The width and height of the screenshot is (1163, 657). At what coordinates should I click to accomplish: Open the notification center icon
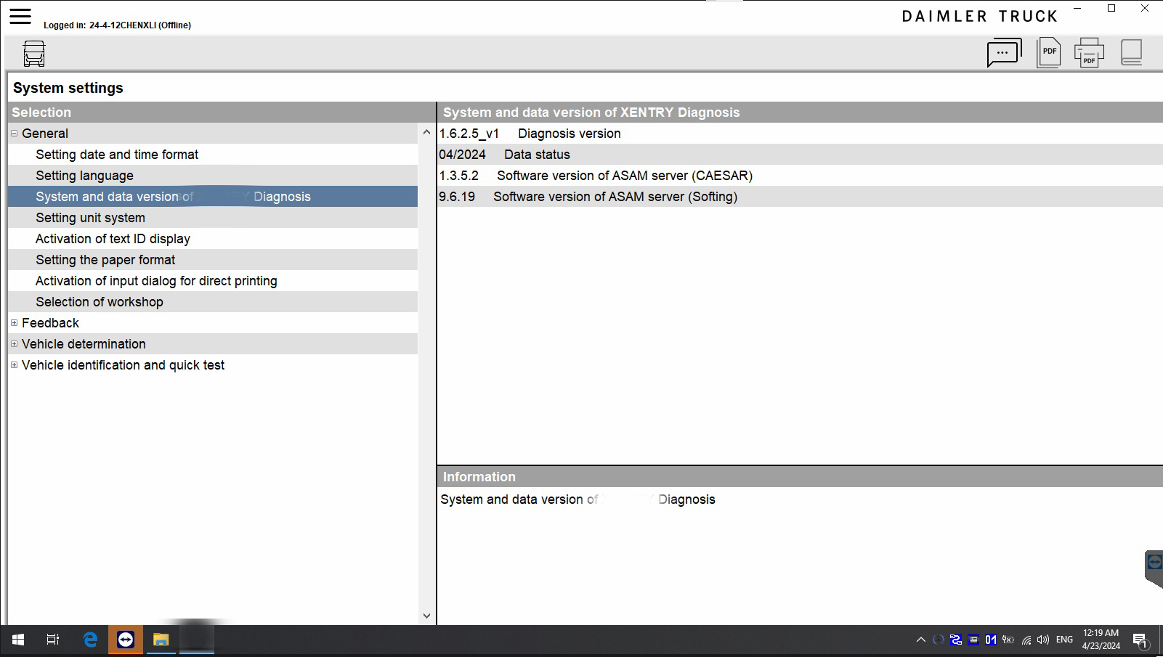pos(1140,640)
